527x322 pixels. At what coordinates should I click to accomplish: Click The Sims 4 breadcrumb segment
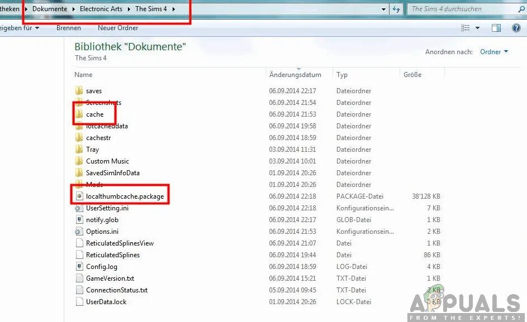coord(151,9)
